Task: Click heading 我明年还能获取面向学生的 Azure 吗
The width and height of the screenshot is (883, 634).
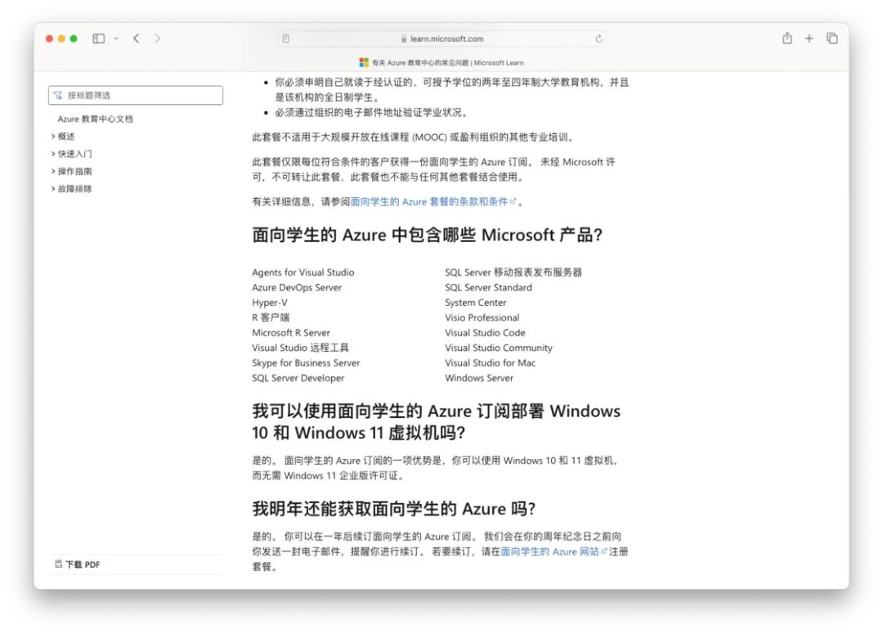Action: [x=393, y=509]
